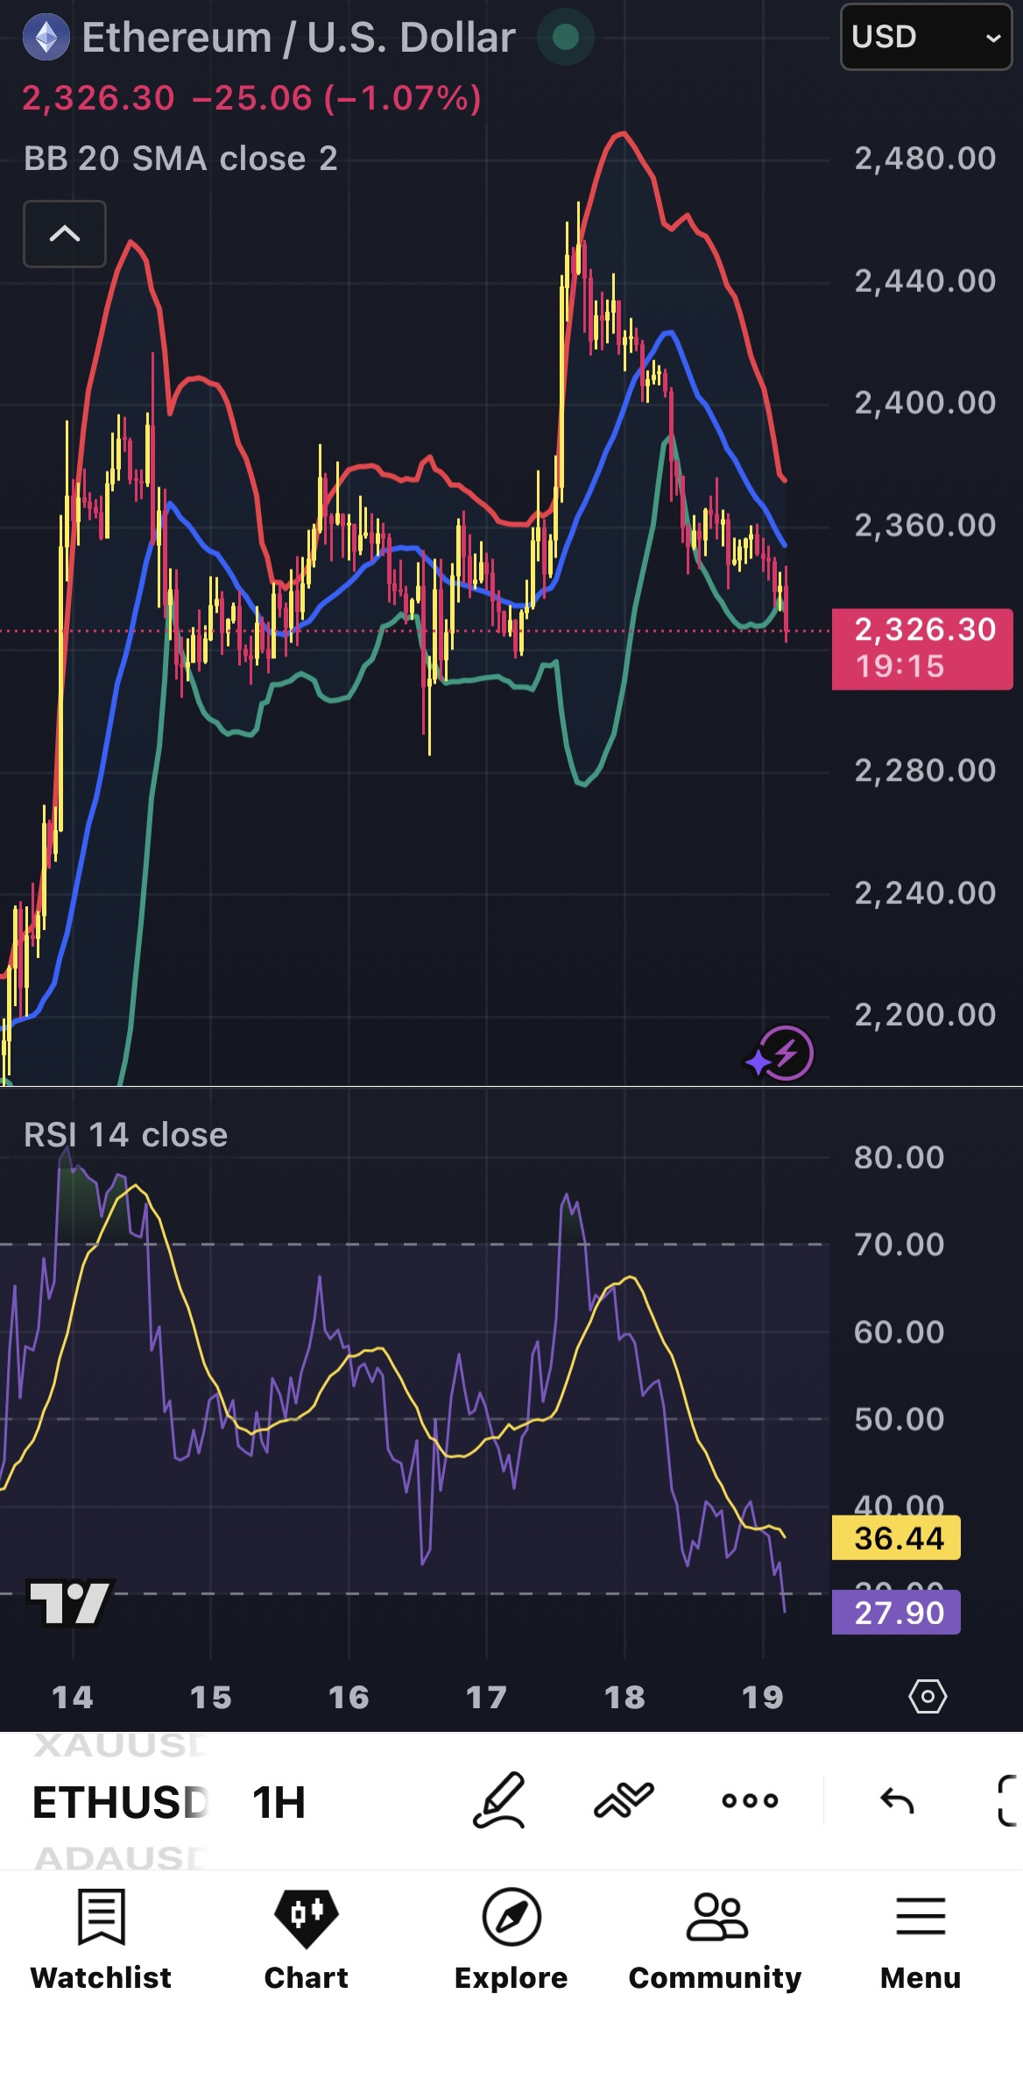Open the 1H timeframe selector
The width and height of the screenshot is (1023, 2086).
click(x=279, y=1803)
